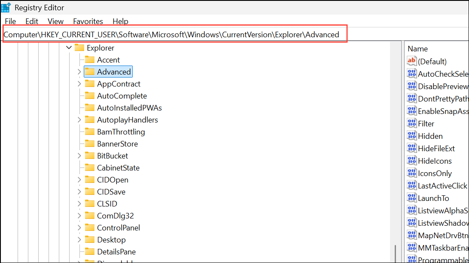
Task: Click the HideIcons DWORD value icon
Action: (x=411, y=161)
